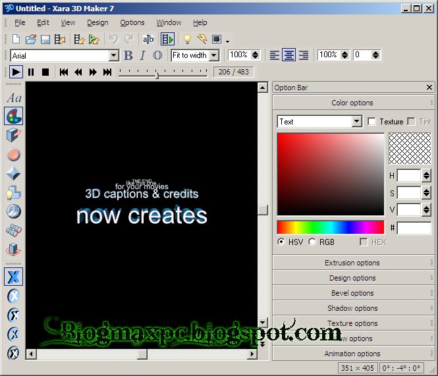Select the rotating cube animation tool
This screenshot has width=438, height=376.
point(13,249)
